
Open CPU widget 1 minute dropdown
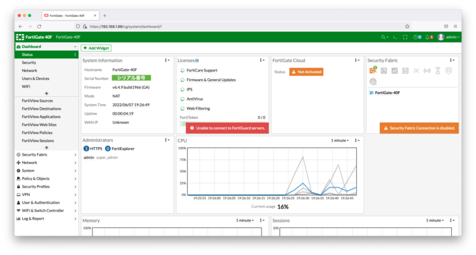pyautogui.click(x=340, y=140)
